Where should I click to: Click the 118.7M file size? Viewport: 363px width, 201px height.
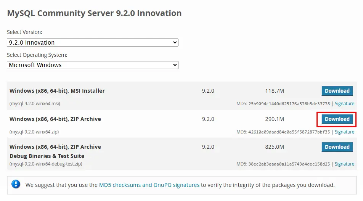(275, 91)
